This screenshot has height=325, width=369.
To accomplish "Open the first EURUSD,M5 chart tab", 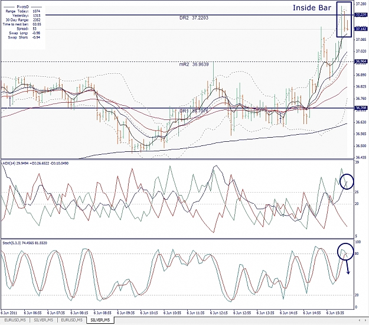I will (x=15, y=320).
